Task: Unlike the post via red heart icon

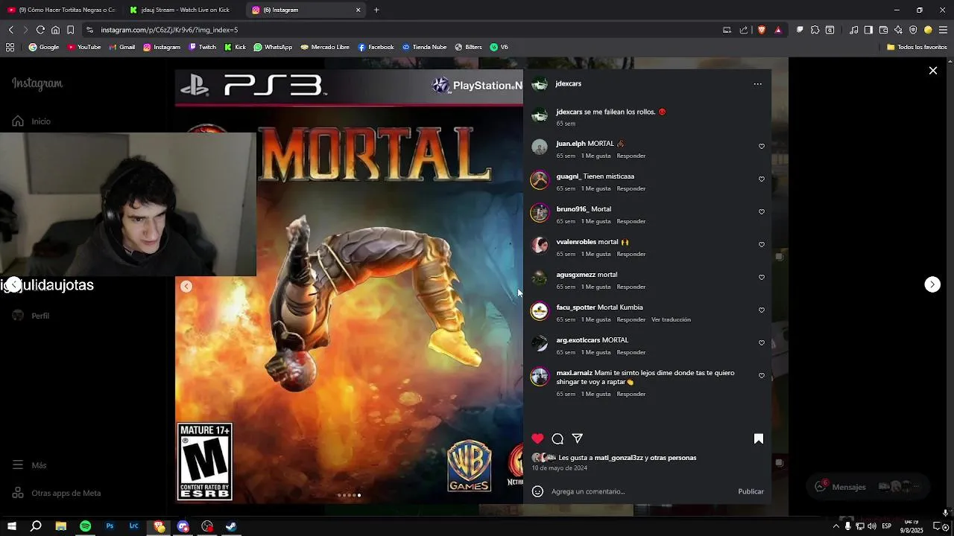Action: (x=537, y=438)
